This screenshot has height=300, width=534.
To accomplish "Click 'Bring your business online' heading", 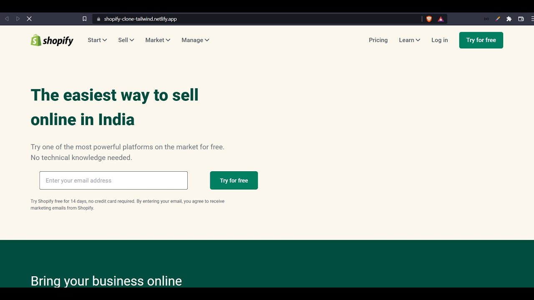I will click(106, 281).
